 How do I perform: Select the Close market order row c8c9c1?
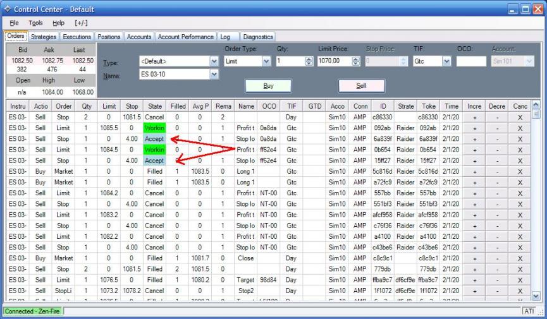[x=268, y=258]
